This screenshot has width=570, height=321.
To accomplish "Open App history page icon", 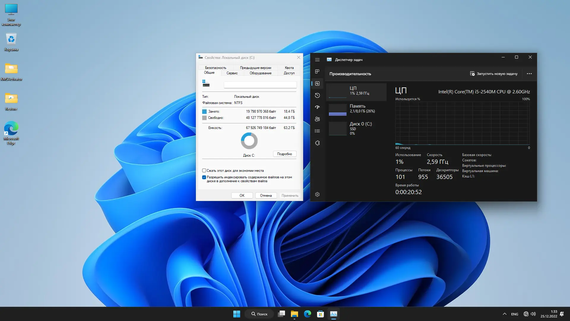I will tap(317, 95).
